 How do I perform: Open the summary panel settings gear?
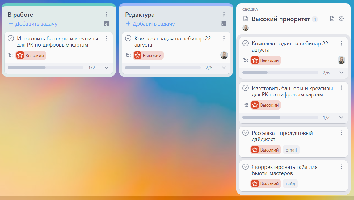341,19
